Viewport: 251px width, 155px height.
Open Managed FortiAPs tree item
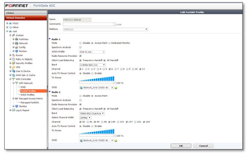click(29, 103)
